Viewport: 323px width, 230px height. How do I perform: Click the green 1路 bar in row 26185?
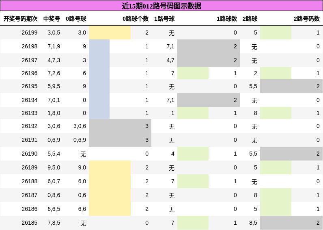[x=193, y=223]
